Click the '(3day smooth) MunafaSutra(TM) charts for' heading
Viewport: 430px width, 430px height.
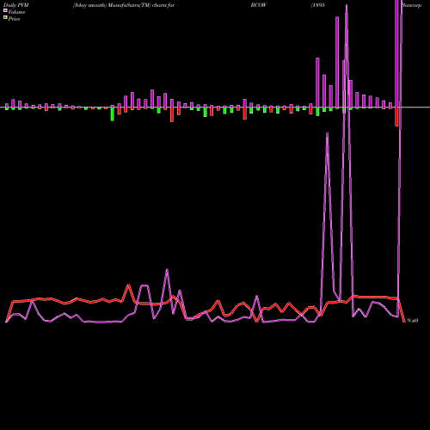point(124,5)
